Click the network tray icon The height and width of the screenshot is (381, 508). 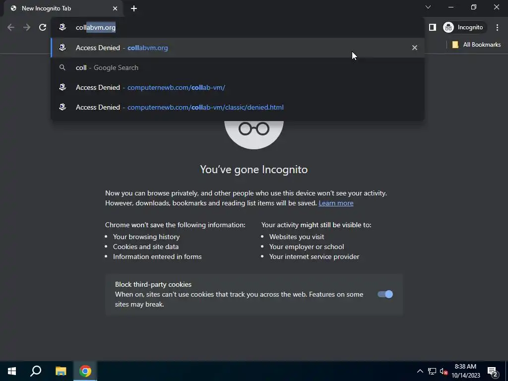[432, 371]
